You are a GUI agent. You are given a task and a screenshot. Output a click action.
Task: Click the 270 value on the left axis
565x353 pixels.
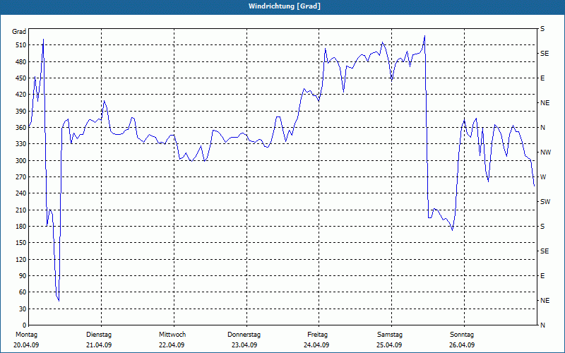(x=21, y=177)
